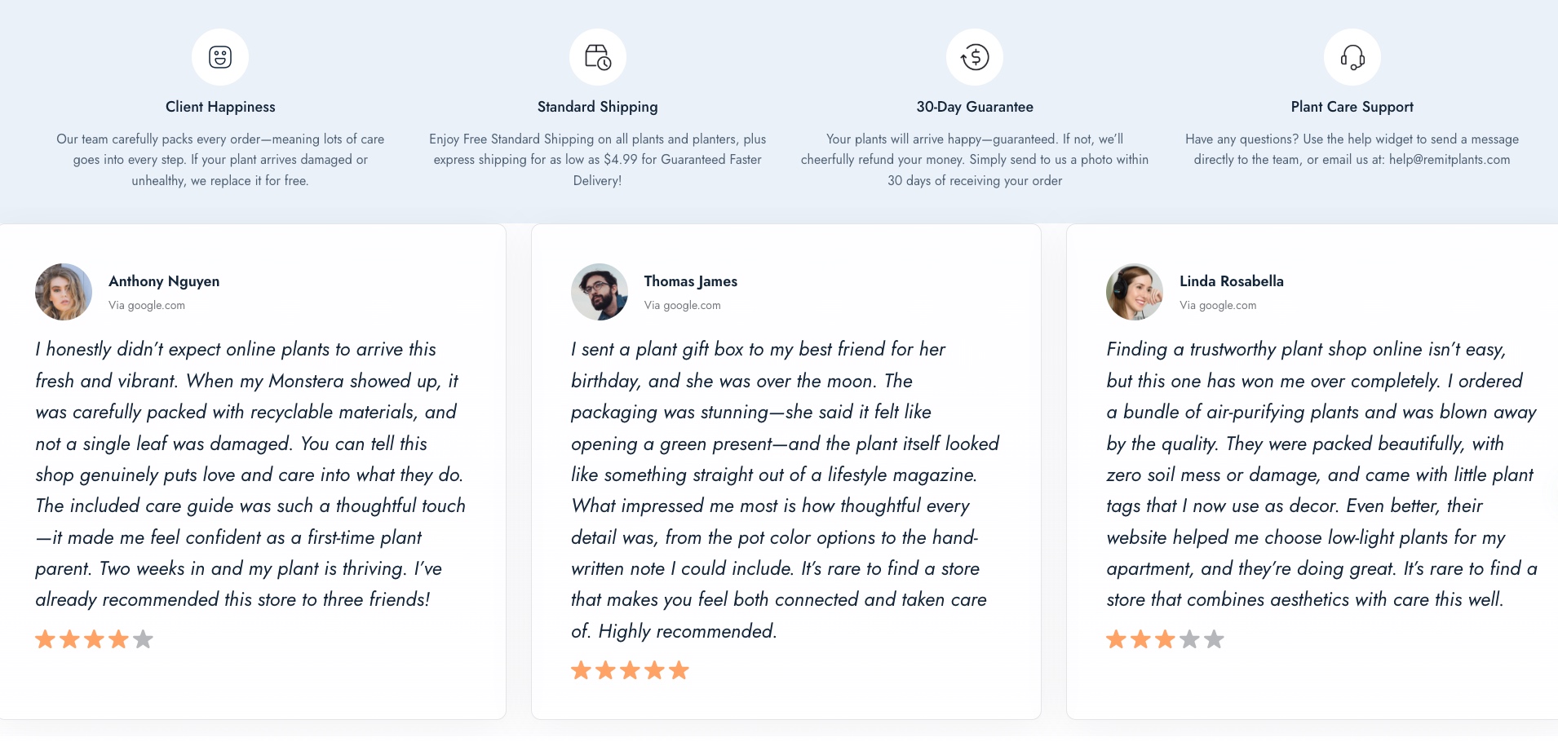
Task: Click the Plant Care Support headset icon
Action: click(1352, 57)
